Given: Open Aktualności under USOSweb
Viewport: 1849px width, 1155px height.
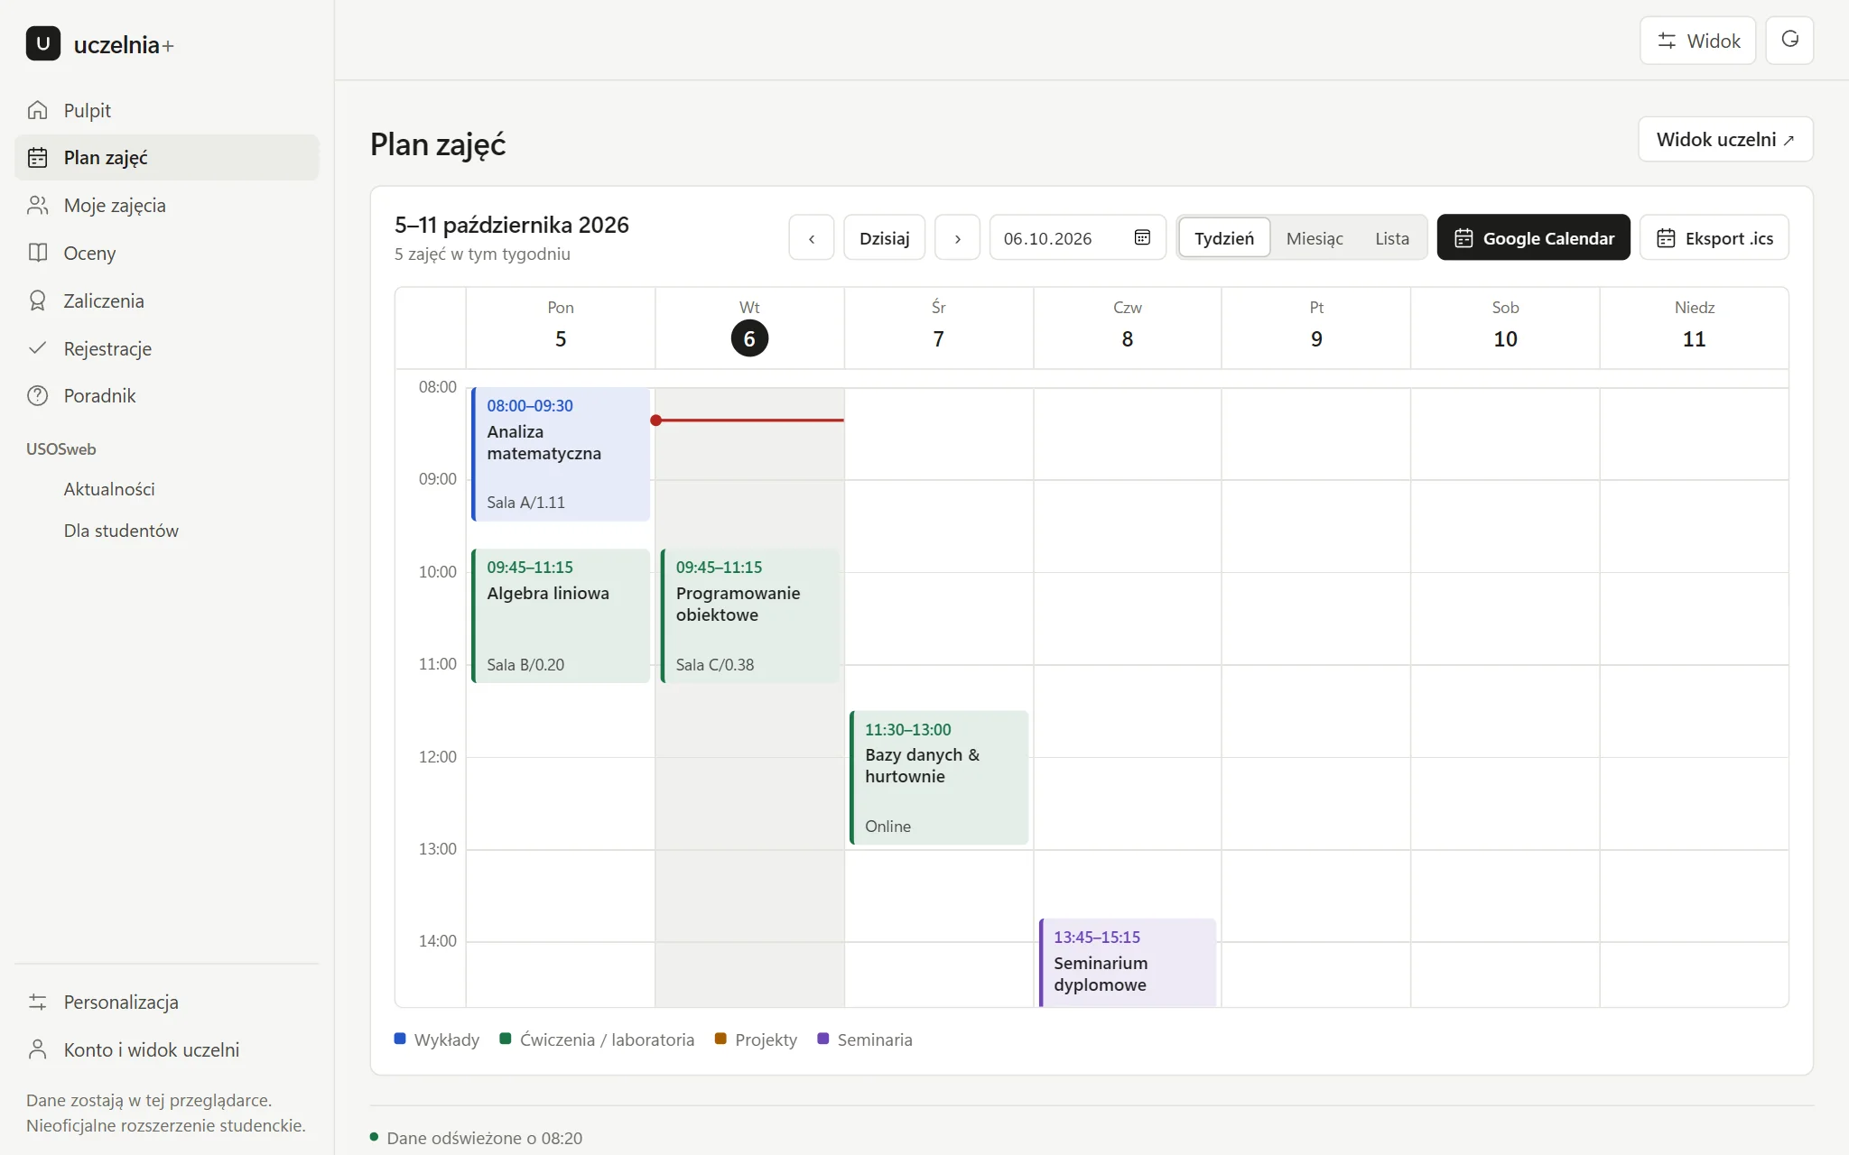Looking at the screenshot, I should coord(109,489).
